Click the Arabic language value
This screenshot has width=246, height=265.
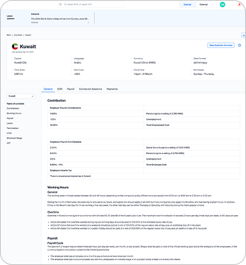tap(77, 62)
